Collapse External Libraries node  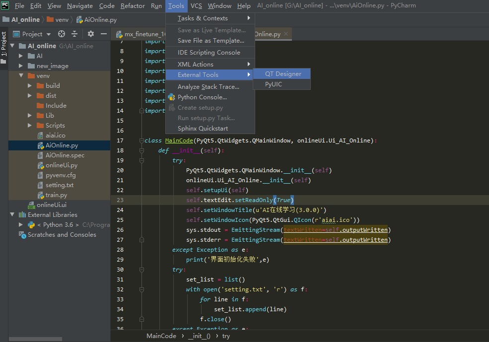click(x=12, y=215)
